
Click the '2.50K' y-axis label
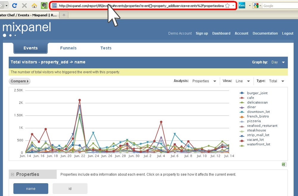(18, 90)
